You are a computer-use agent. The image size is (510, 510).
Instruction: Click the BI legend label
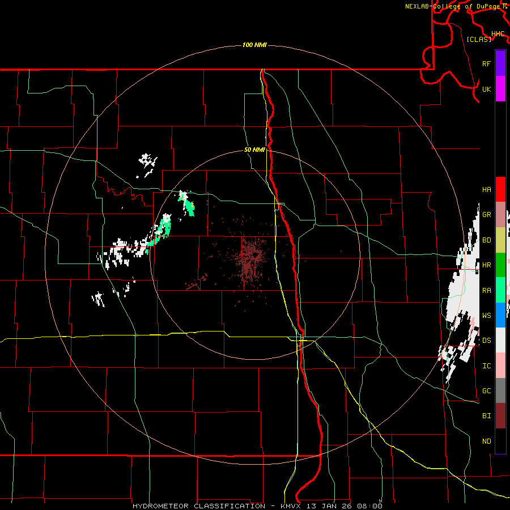coord(486,416)
